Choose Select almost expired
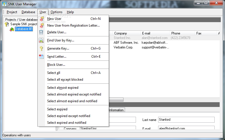The image size is (225, 140). [x=73, y=88]
